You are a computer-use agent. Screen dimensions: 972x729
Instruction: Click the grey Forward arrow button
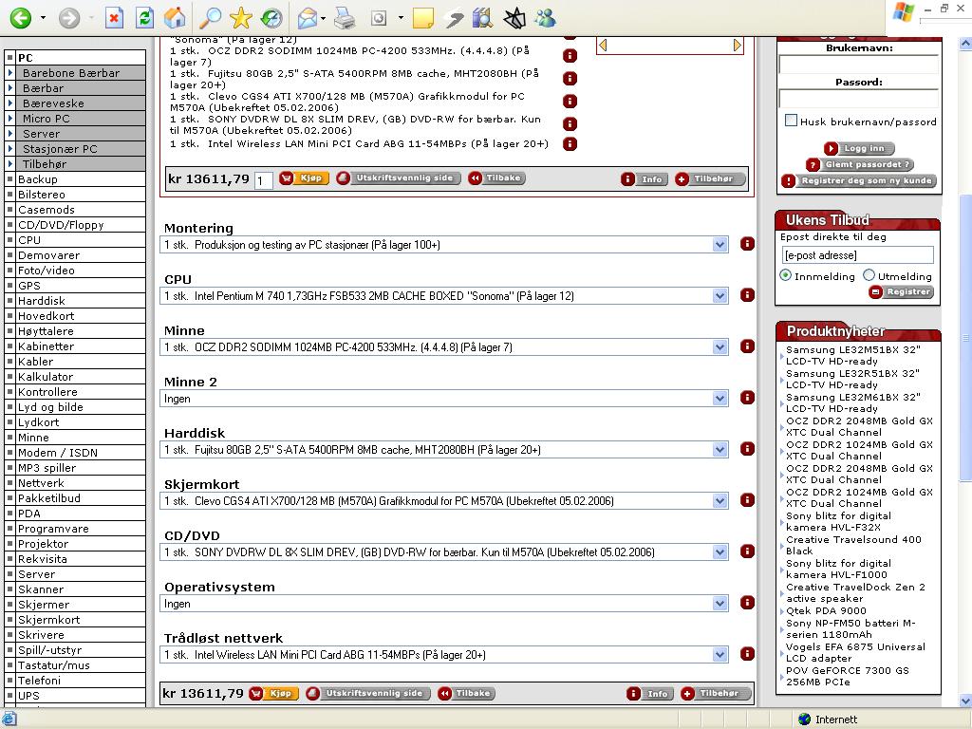coord(69,18)
